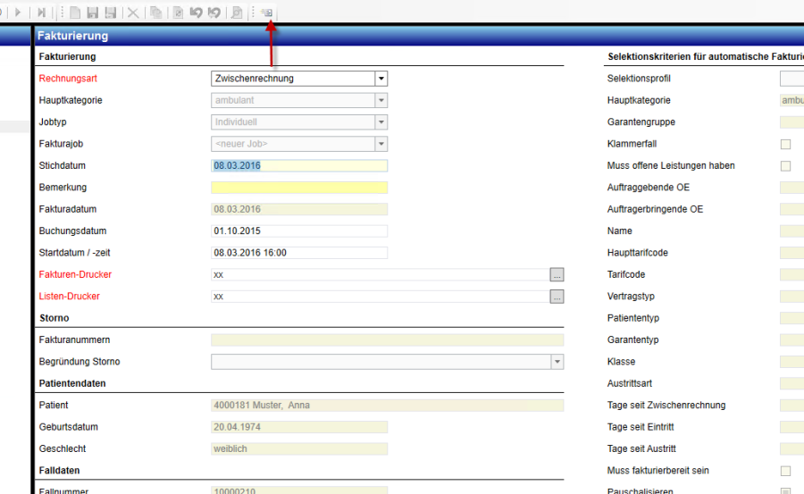Click the copy documents toolbar icon
This screenshot has height=494, width=804.
(155, 12)
